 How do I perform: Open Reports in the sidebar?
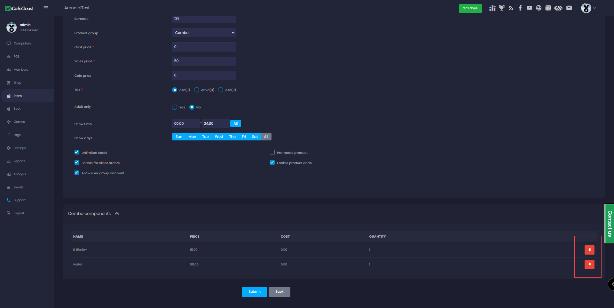(x=19, y=161)
